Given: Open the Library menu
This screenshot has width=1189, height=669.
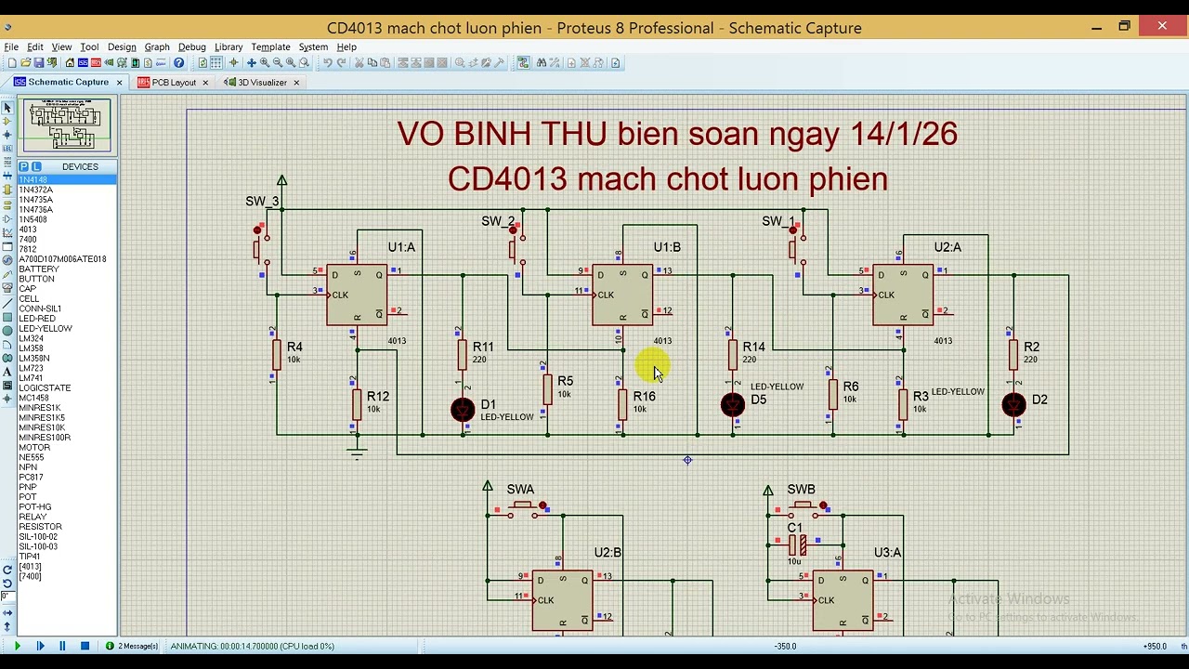Looking at the screenshot, I should pos(229,46).
